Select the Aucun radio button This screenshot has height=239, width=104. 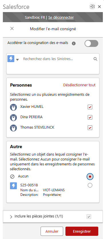click(90, 177)
